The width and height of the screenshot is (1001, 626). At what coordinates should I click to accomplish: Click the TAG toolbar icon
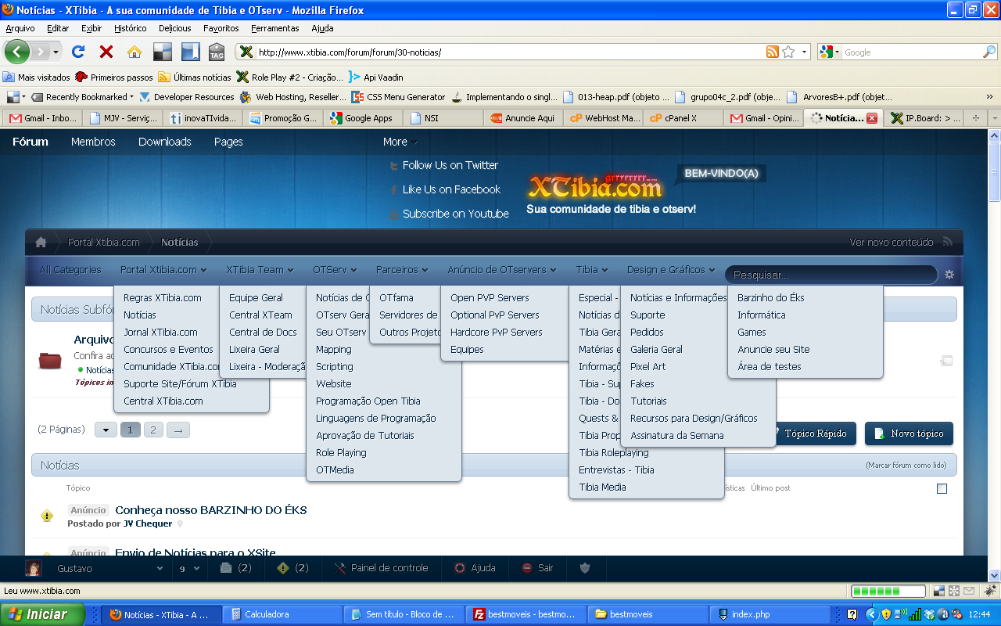click(x=217, y=52)
